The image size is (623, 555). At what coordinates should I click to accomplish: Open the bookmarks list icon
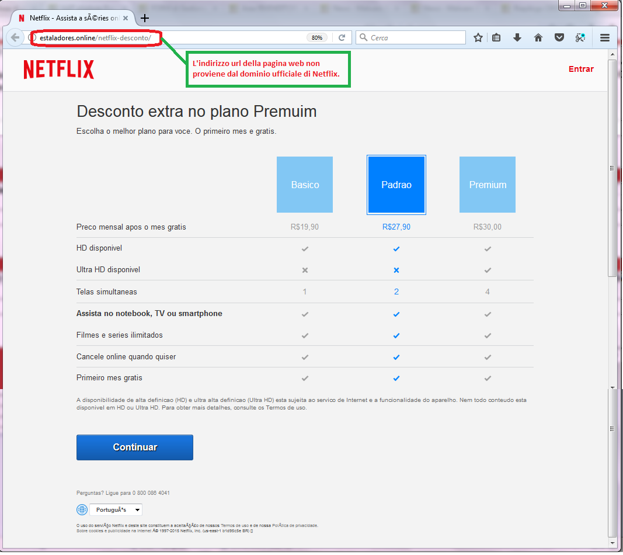tap(496, 38)
